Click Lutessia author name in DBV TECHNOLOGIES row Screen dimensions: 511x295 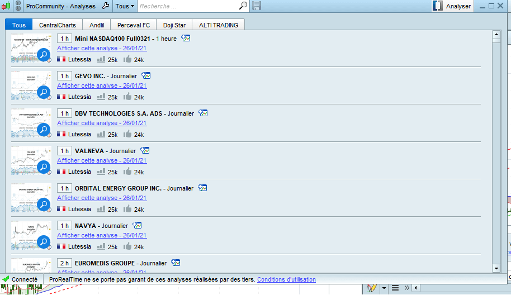click(79, 134)
